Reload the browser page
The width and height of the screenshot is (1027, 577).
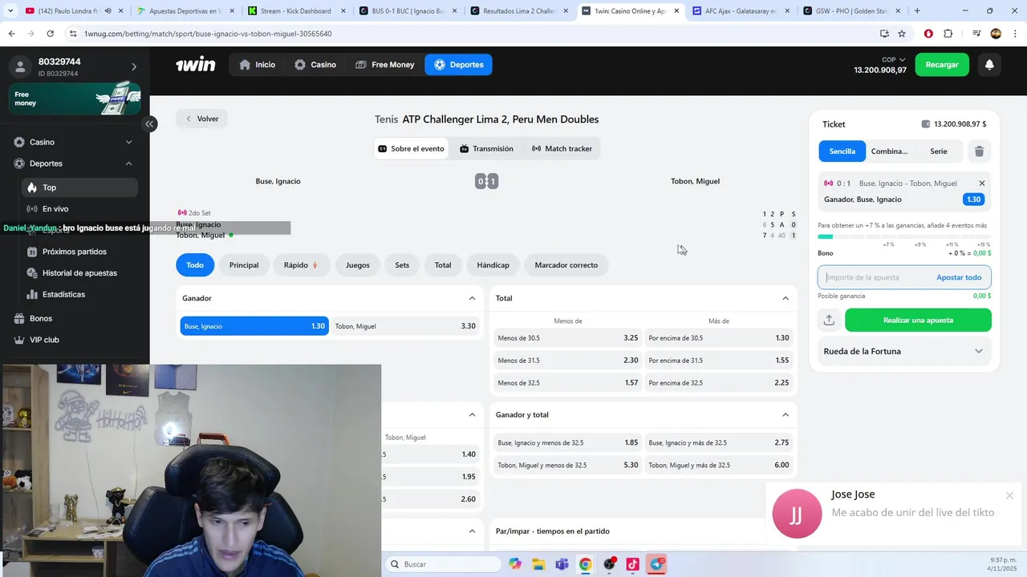pos(50,34)
